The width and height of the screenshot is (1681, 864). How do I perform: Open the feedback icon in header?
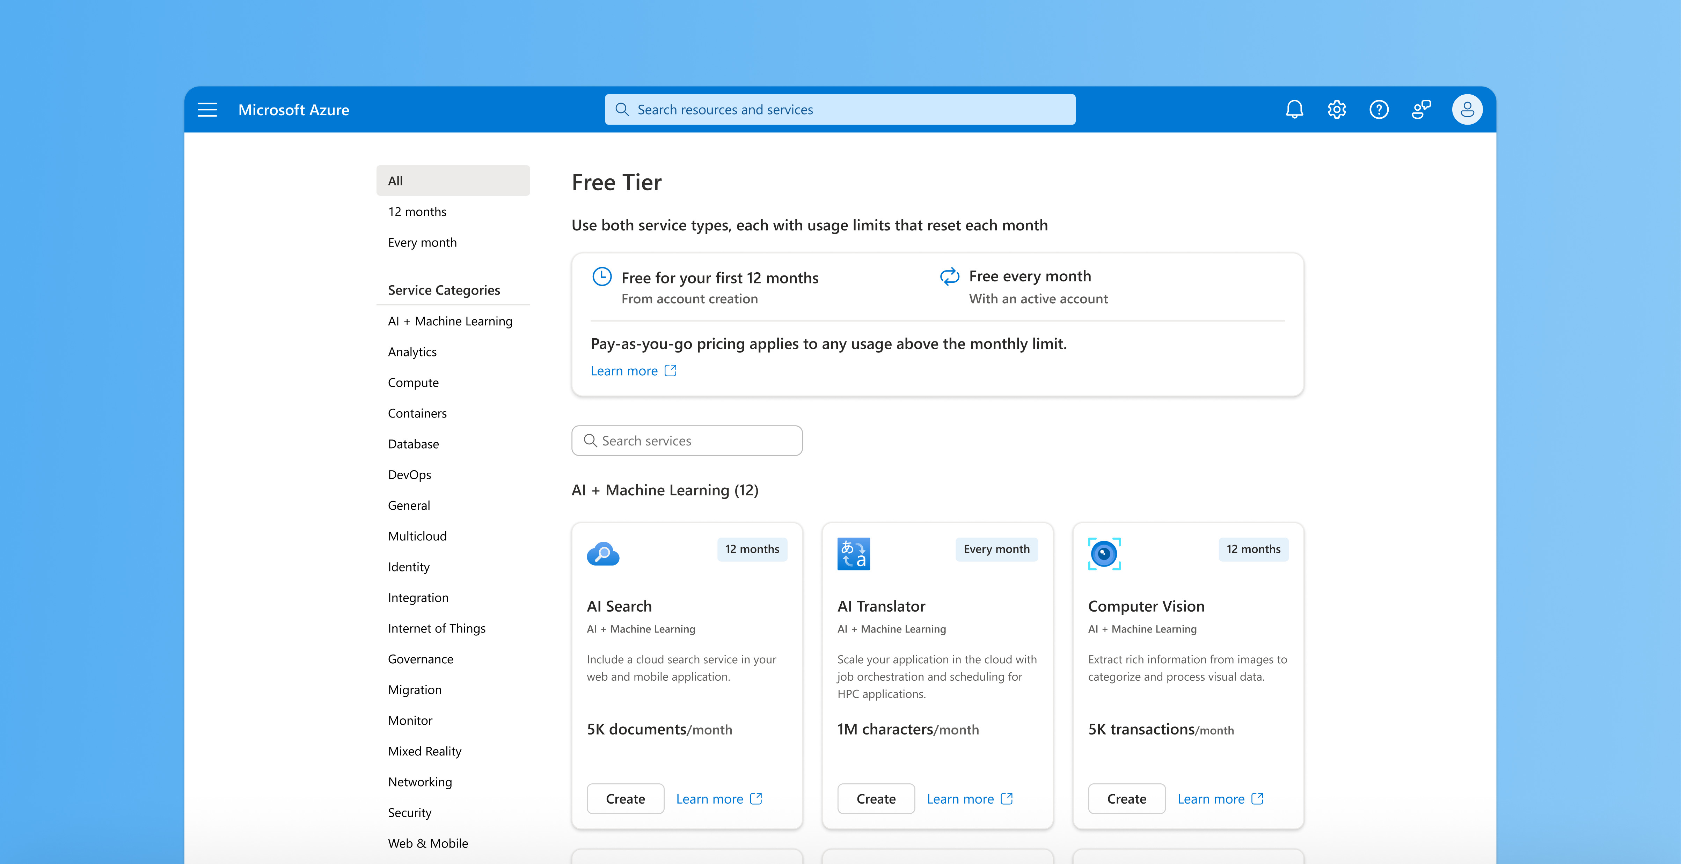[1421, 110]
